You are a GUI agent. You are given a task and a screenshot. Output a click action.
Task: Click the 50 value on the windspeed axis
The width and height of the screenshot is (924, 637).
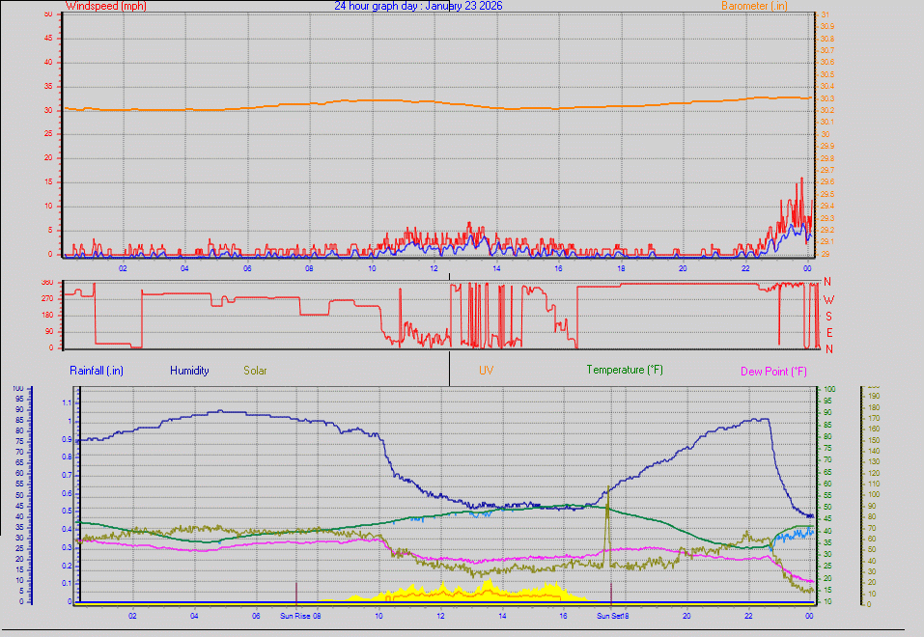tap(48, 14)
